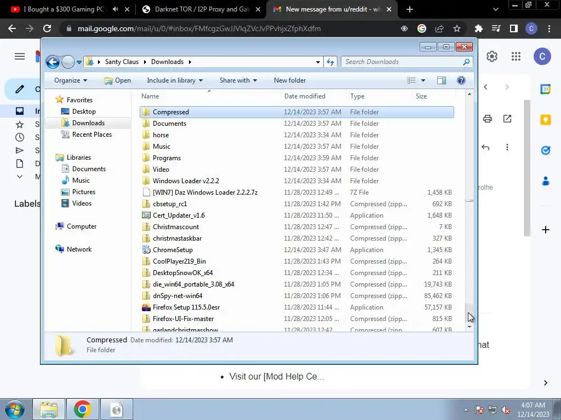This screenshot has width=561, height=420.
Task: Click Santy Claus in the address breadcrumb
Action: 122,62
